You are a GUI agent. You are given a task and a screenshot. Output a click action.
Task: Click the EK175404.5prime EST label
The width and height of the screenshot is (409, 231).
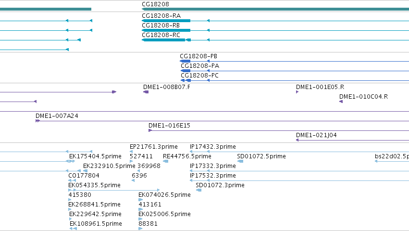point(96,156)
